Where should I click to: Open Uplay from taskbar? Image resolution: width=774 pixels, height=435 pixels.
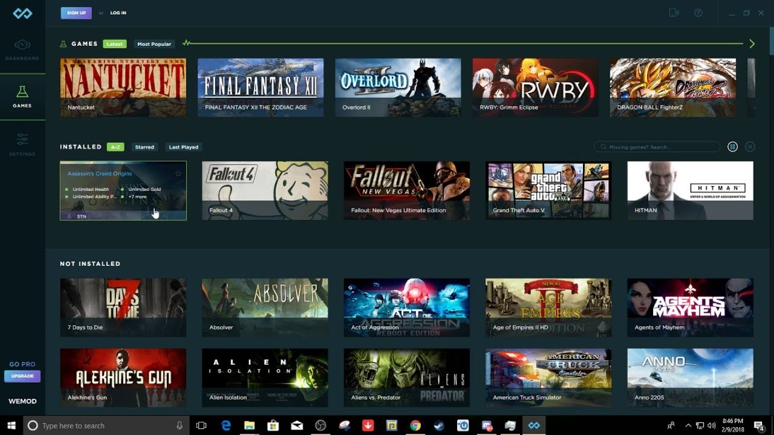463,425
